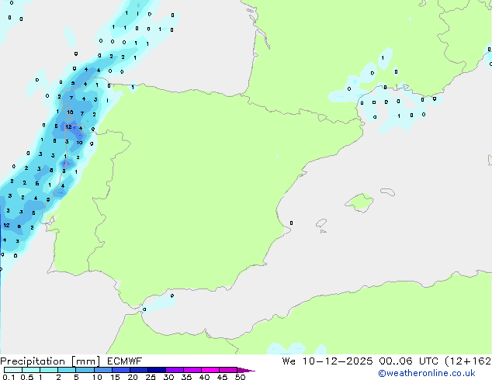Click the "50" legend scale label
This screenshot has height=380, width=492.
(240, 377)
